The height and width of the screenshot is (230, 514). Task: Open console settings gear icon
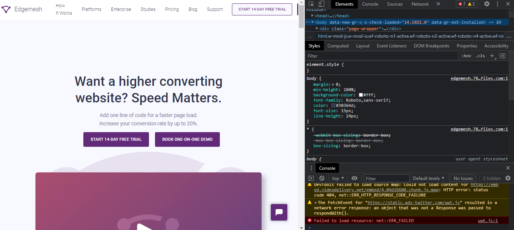pyautogui.click(x=508, y=178)
